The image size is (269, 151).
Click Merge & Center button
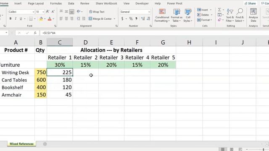click(x=100, y=18)
